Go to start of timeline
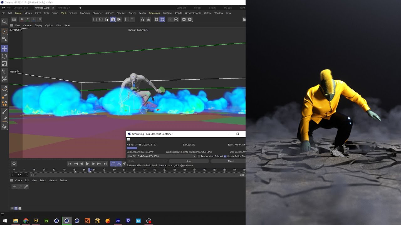401x225 pixels. click(x=70, y=164)
